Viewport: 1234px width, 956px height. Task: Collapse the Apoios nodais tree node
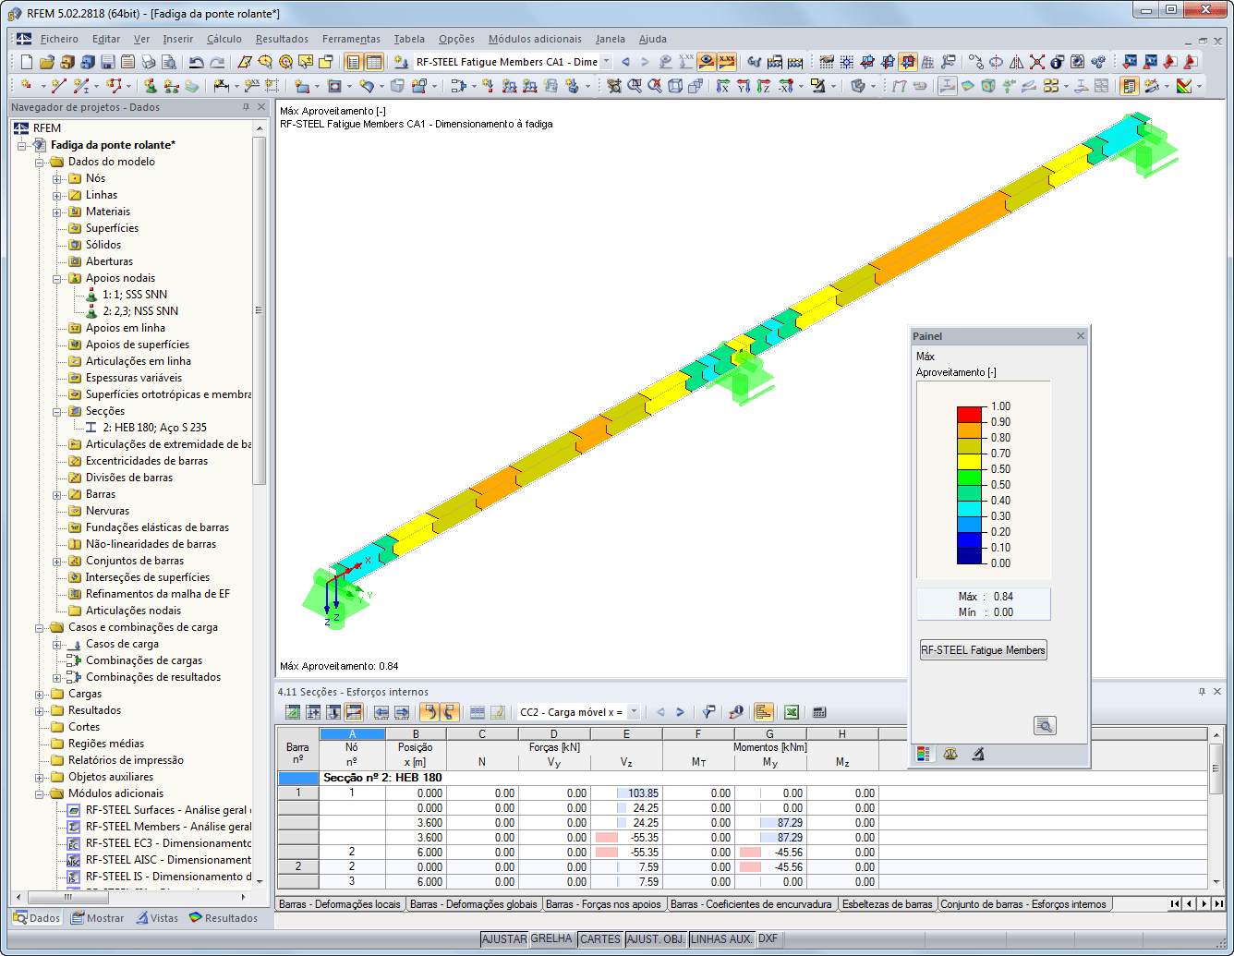[x=57, y=278]
